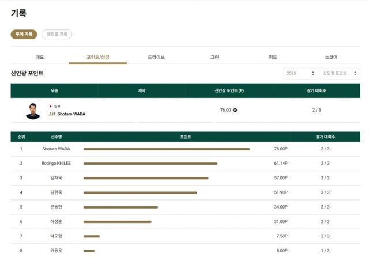Switch to the 드라이브 tab
The image size is (369, 257).
156,57
